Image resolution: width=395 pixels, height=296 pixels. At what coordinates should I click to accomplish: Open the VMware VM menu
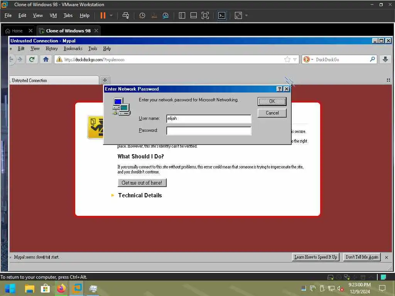pyautogui.click(x=53, y=15)
